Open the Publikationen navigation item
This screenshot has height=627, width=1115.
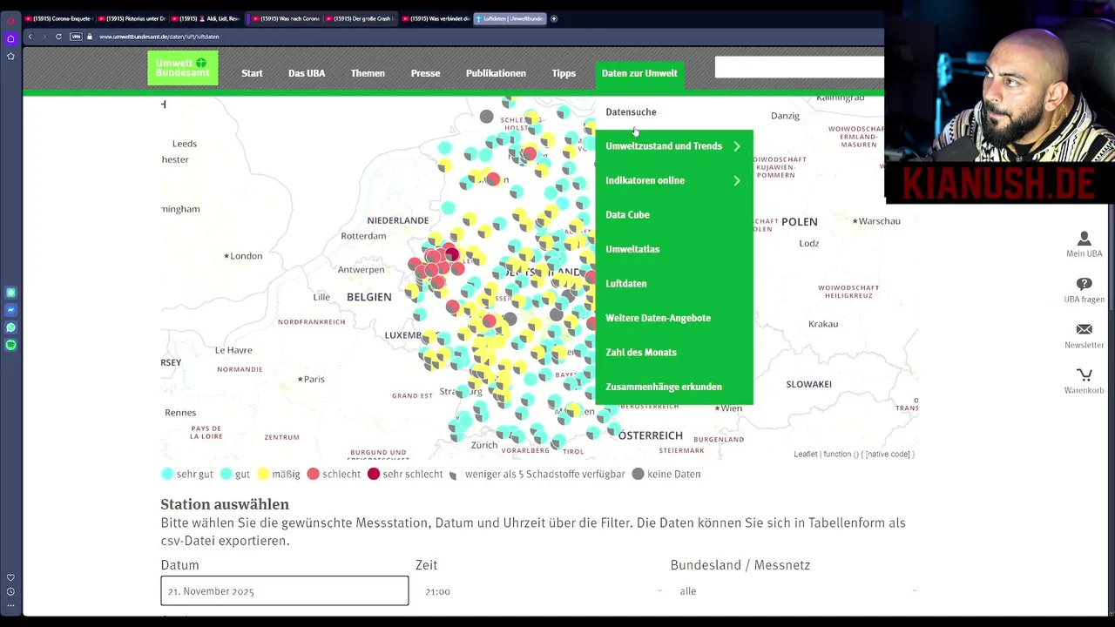click(x=496, y=73)
